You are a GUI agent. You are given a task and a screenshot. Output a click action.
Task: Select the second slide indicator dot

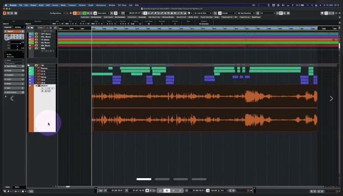pos(162,179)
